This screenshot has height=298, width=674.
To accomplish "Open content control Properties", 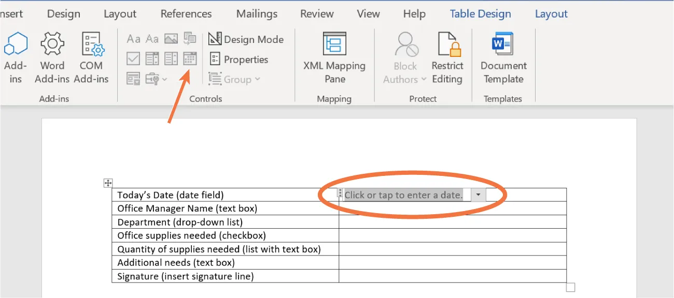I will click(x=240, y=59).
